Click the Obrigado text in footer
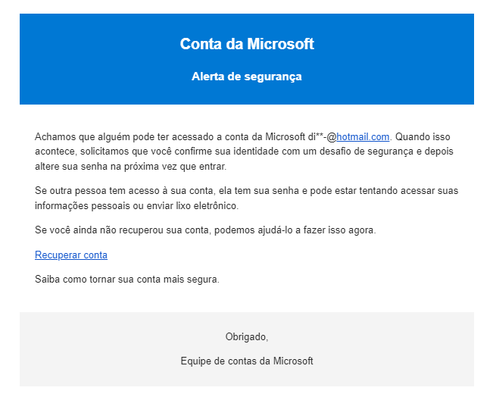493x397 pixels. click(x=247, y=336)
